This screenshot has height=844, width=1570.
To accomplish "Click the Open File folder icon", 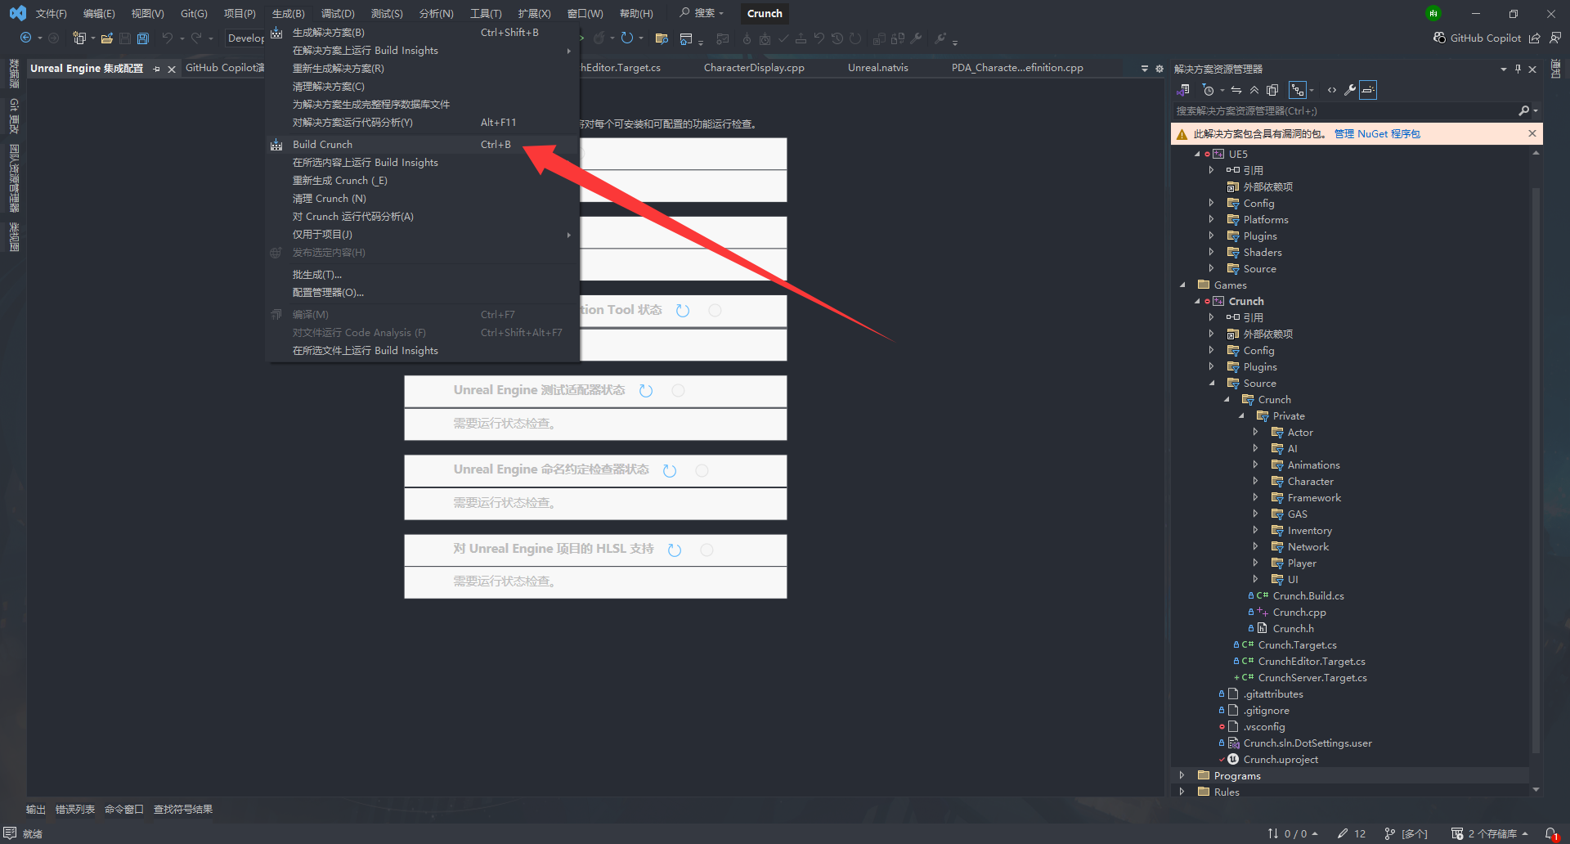I will click(x=106, y=38).
